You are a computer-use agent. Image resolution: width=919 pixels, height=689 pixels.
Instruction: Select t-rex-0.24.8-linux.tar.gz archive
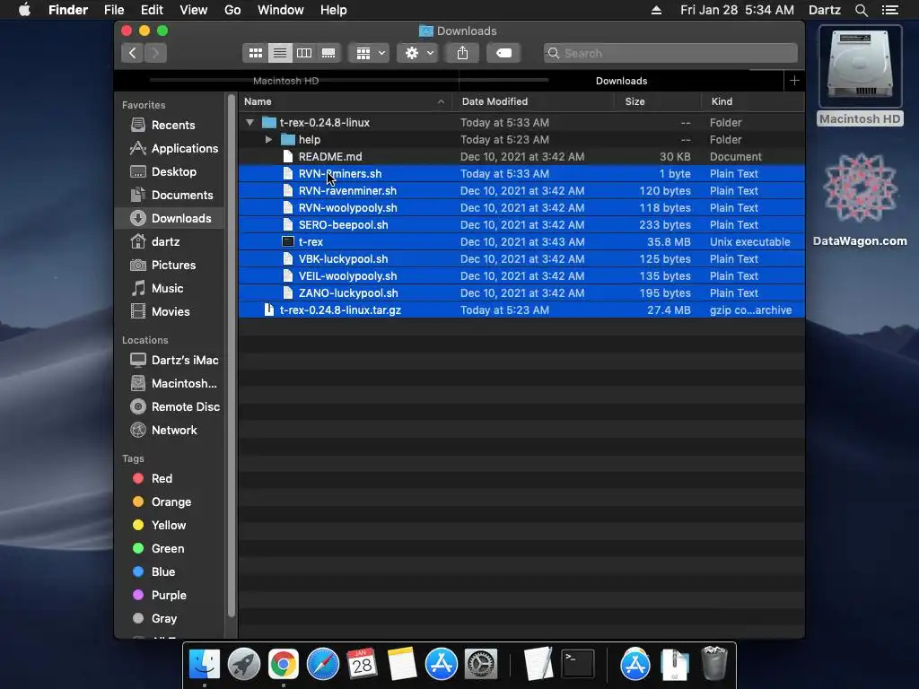tap(521, 310)
